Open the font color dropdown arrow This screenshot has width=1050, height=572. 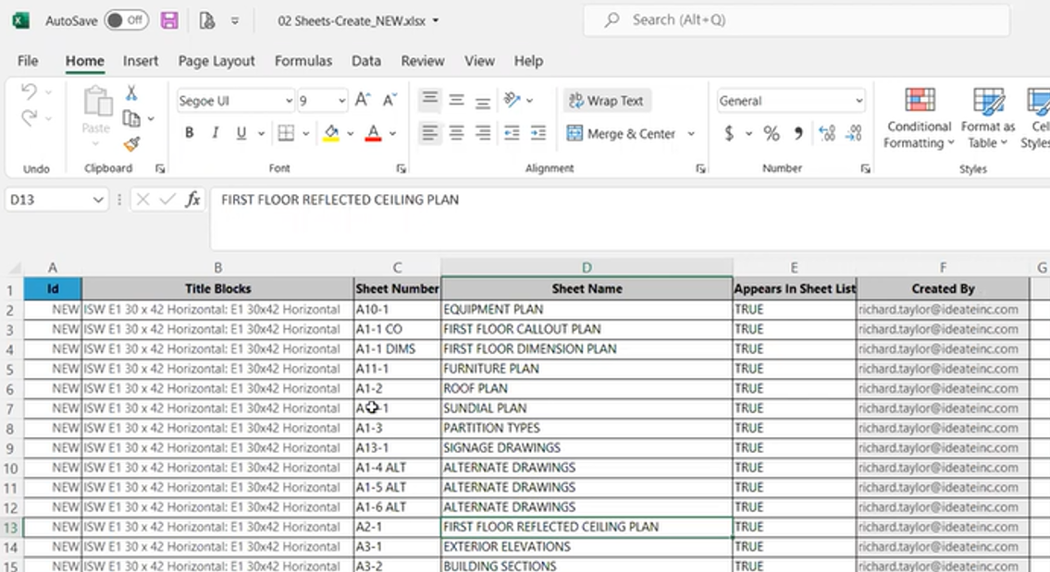pos(393,134)
